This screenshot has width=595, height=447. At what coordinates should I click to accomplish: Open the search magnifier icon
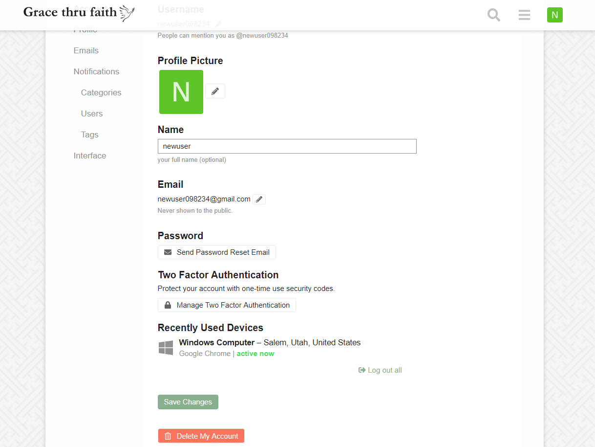[x=494, y=15]
